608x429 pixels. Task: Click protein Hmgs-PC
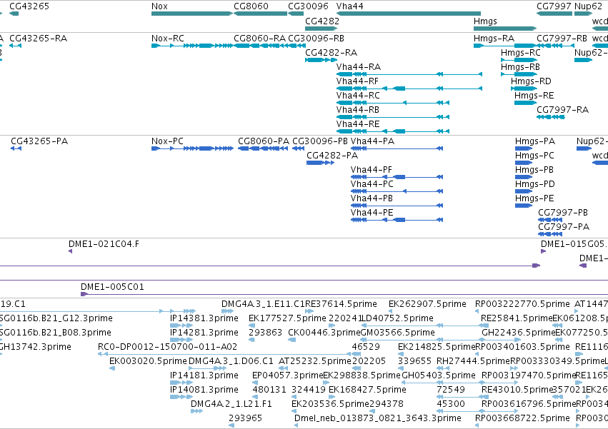coord(524,163)
